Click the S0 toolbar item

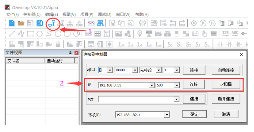(170, 44)
